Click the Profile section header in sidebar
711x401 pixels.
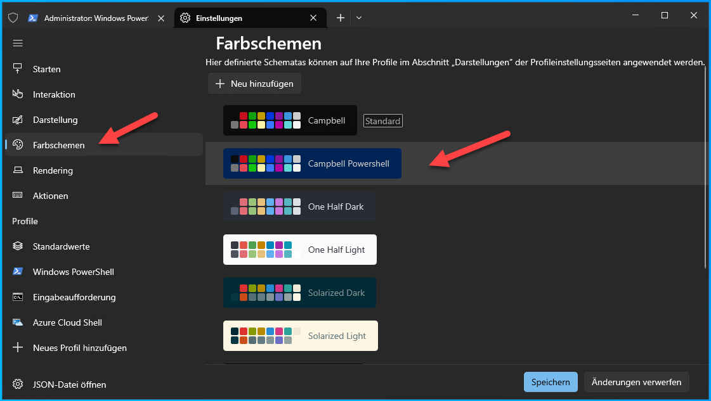point(25,221)
